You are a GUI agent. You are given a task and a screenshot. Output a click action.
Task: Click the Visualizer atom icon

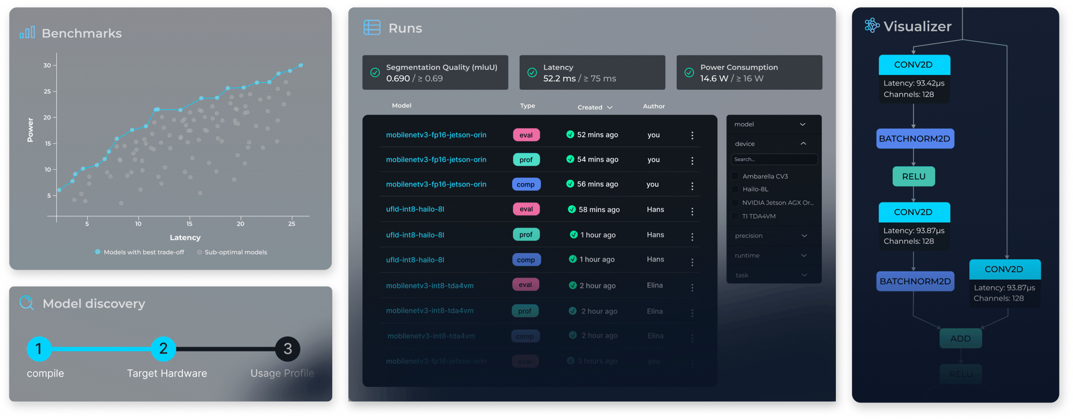pyautogui.click(x=872, y=25)
